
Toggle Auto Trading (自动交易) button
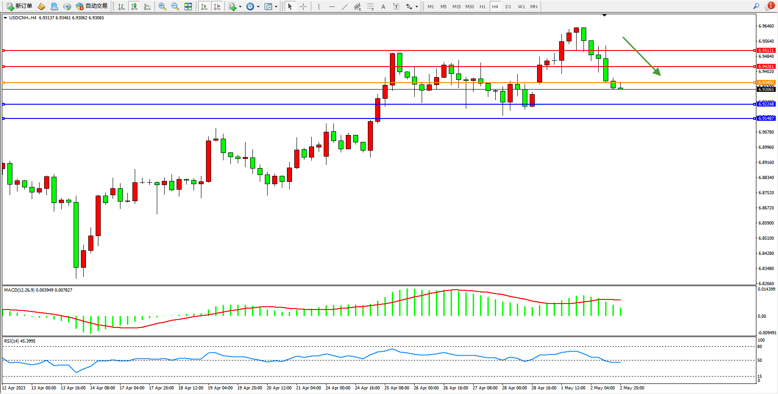click(x=92, y=6)
